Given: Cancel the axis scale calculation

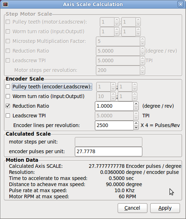Looking at the screenshot, I should tap(132, 208).
